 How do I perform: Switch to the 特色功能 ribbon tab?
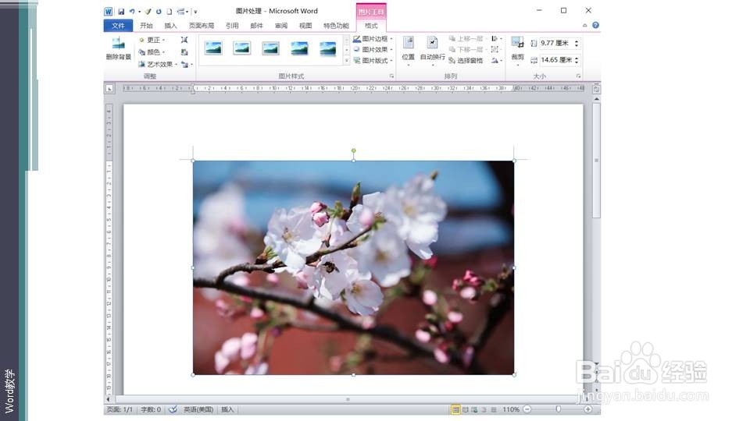pos(336,26)
